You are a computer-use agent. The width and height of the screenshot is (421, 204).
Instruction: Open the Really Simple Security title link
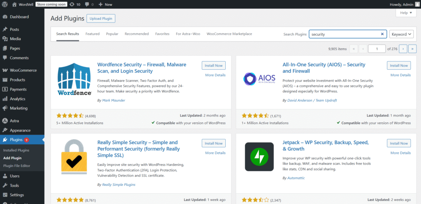click(139, 149)
